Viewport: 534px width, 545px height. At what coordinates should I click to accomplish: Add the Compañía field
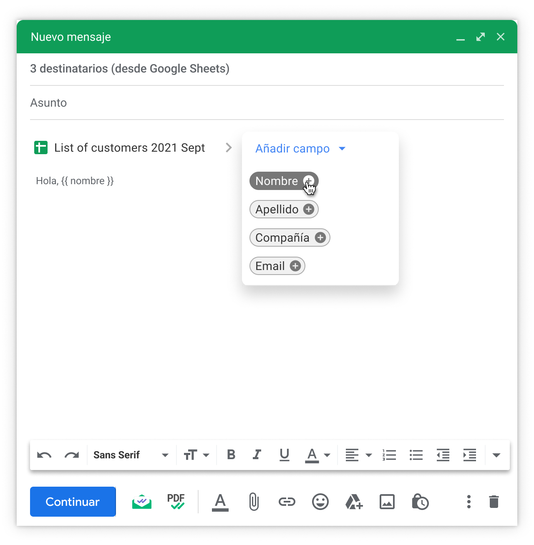click(x=320, y=237)
